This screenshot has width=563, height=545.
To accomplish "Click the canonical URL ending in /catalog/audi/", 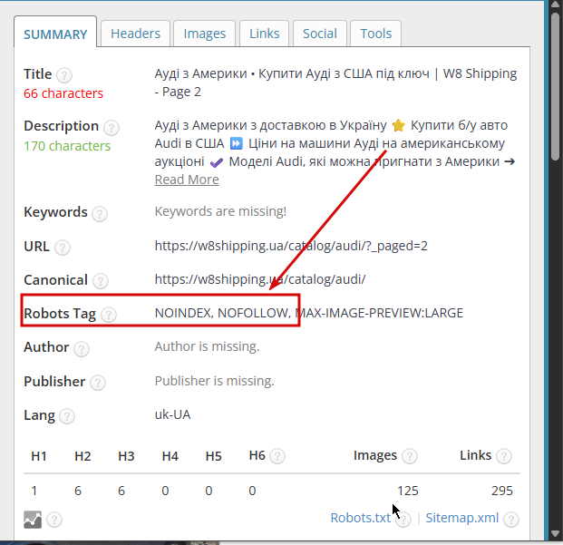I will pos(260,279).
